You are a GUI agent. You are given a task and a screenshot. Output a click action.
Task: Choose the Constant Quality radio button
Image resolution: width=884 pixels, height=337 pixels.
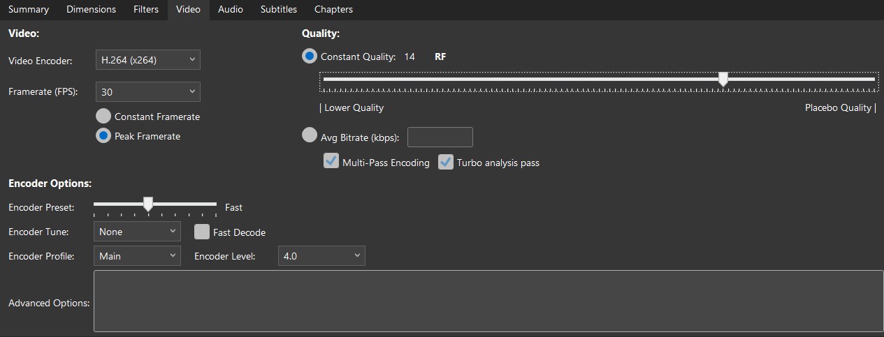[x=310, y=57]
